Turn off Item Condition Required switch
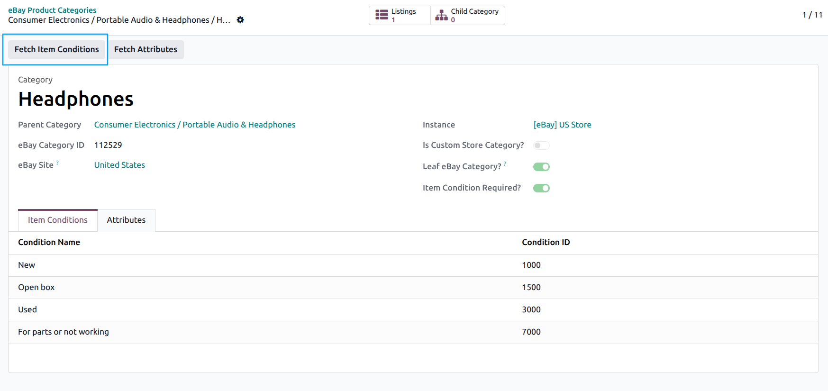 tap(541, 188)
